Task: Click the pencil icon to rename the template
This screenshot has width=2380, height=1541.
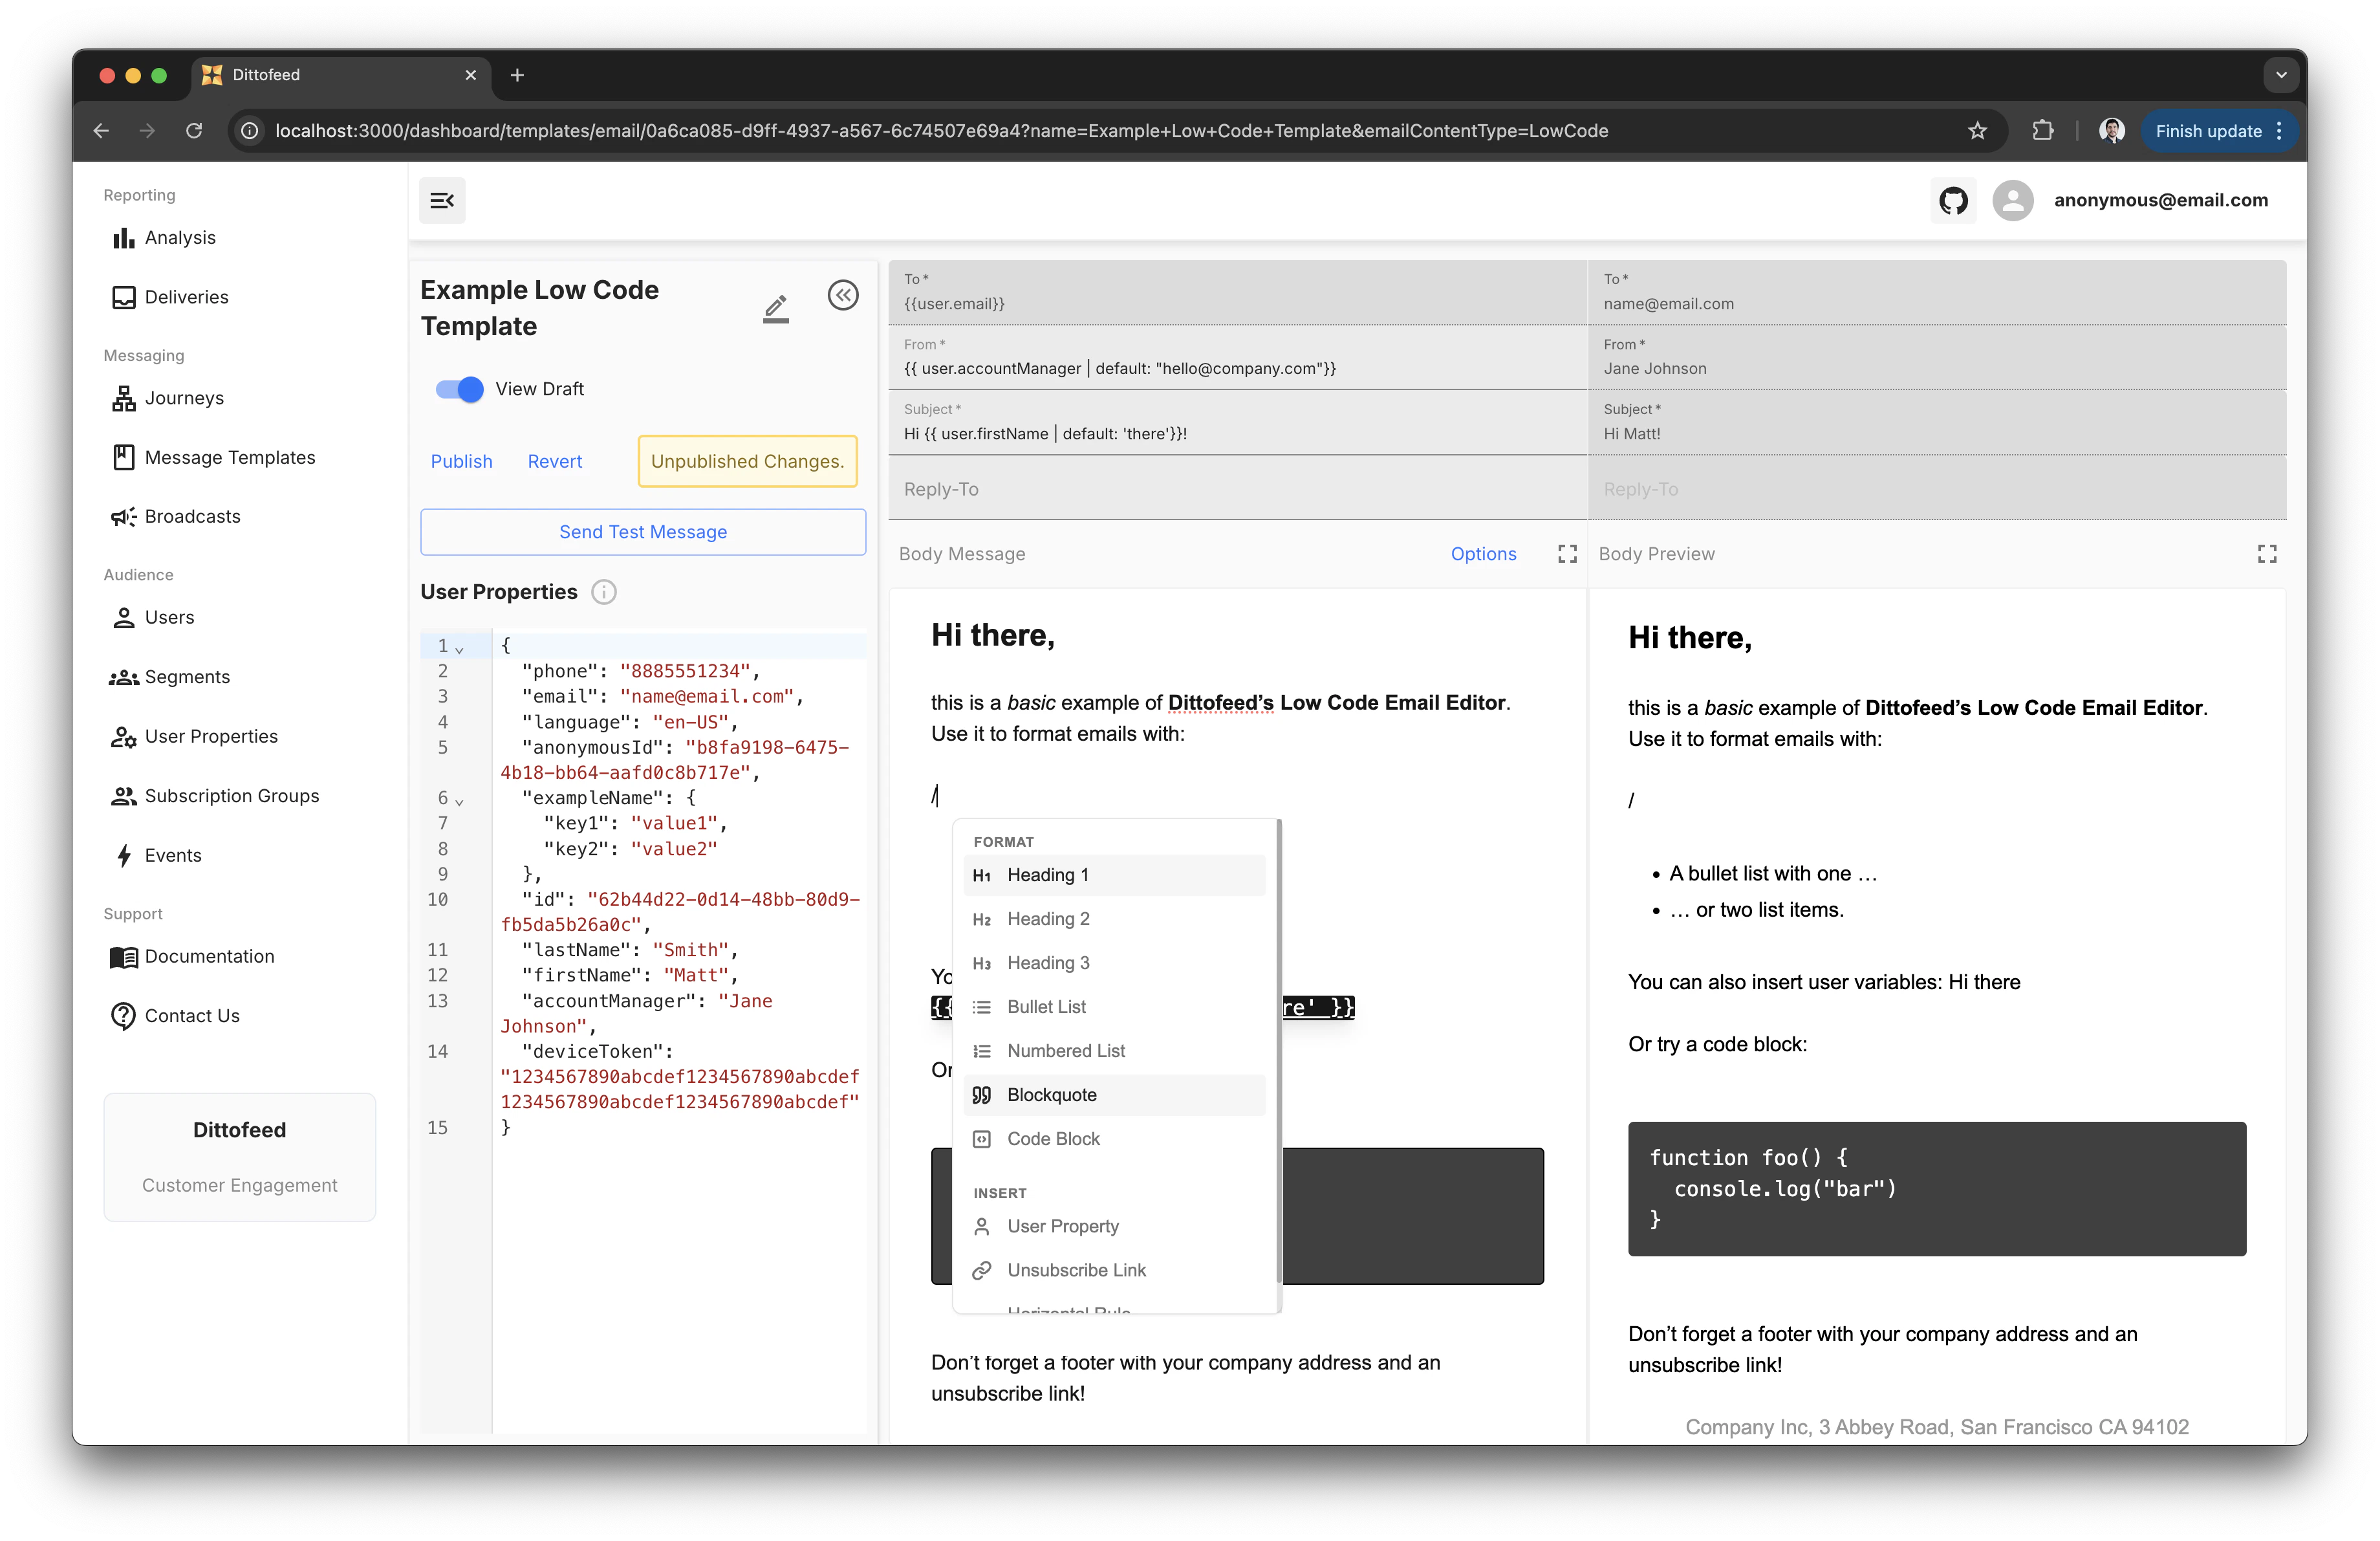Action: click(776, 308)
